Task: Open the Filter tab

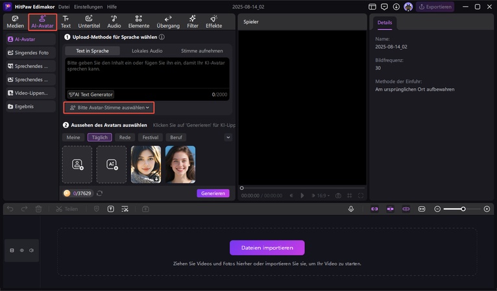Action: pyautogui.click(x=193, y=22)
